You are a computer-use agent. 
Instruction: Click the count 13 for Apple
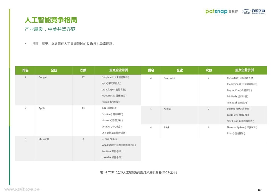click(x=83, y=108)
